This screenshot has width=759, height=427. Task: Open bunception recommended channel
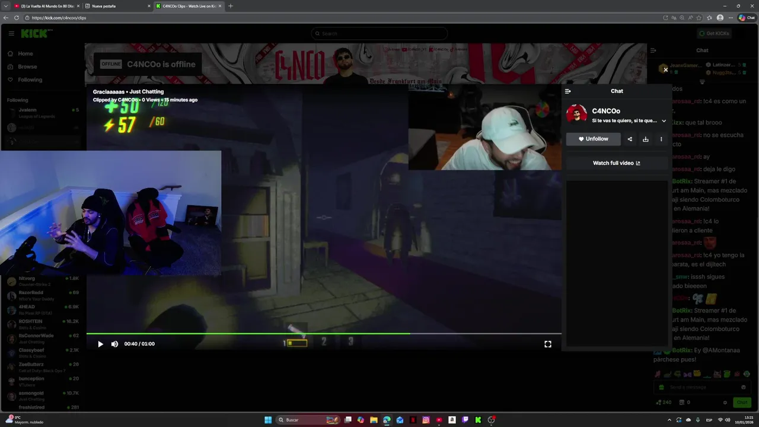tap(42, 381)
